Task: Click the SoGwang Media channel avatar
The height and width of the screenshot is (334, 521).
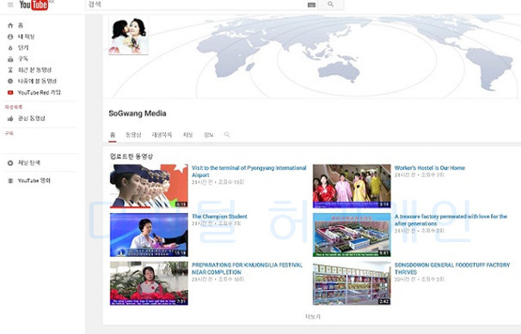Action: (129, 35)
